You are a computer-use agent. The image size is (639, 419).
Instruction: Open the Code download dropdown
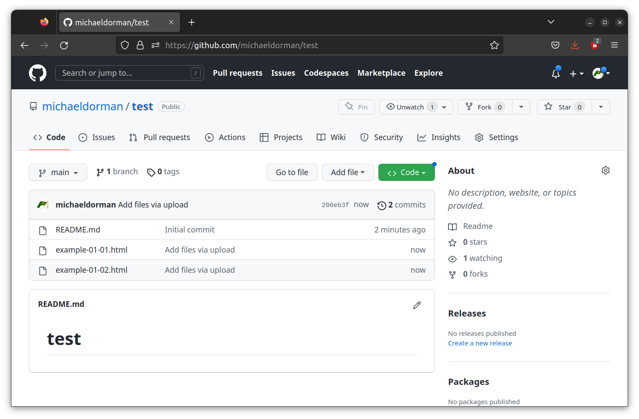[406, 172]
